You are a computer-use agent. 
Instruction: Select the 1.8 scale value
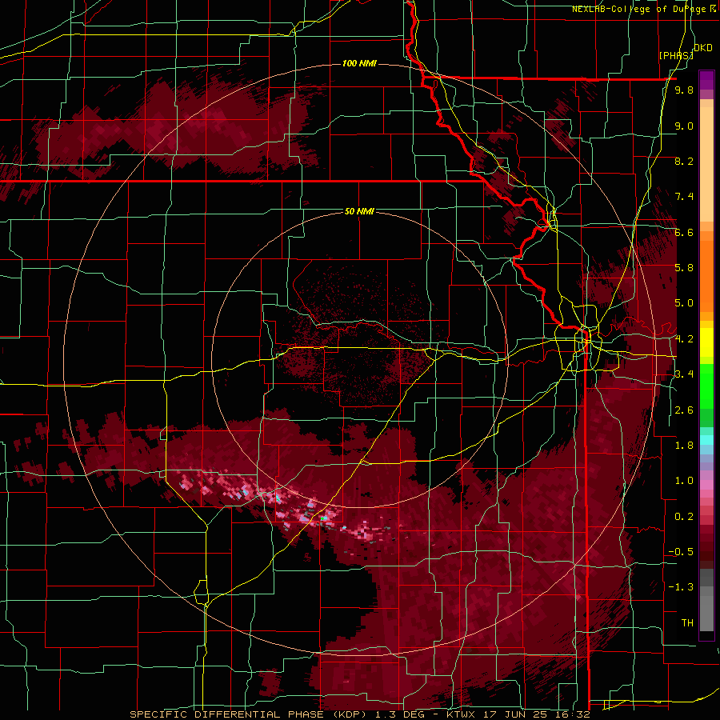684,446
